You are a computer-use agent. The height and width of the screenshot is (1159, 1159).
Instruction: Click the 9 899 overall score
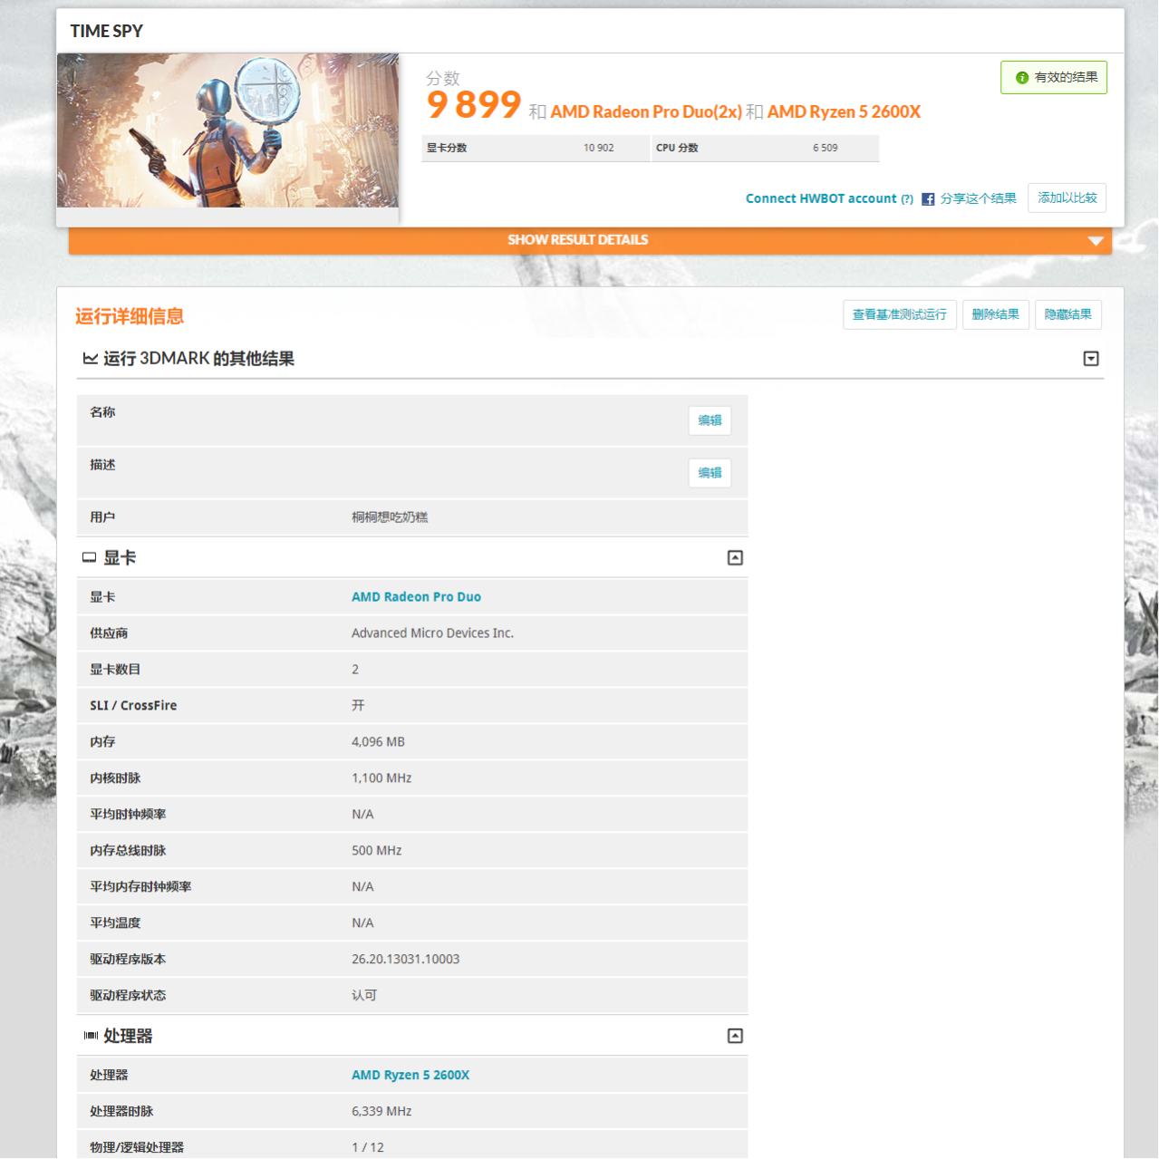[473, 105]
